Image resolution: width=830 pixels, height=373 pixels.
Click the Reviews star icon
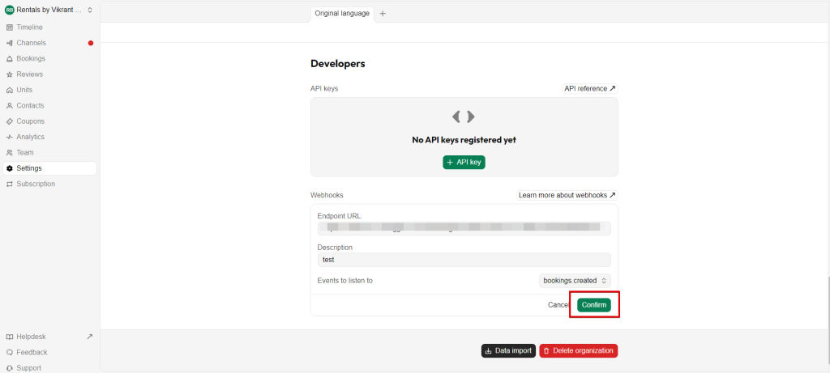(x=9, y=74)
